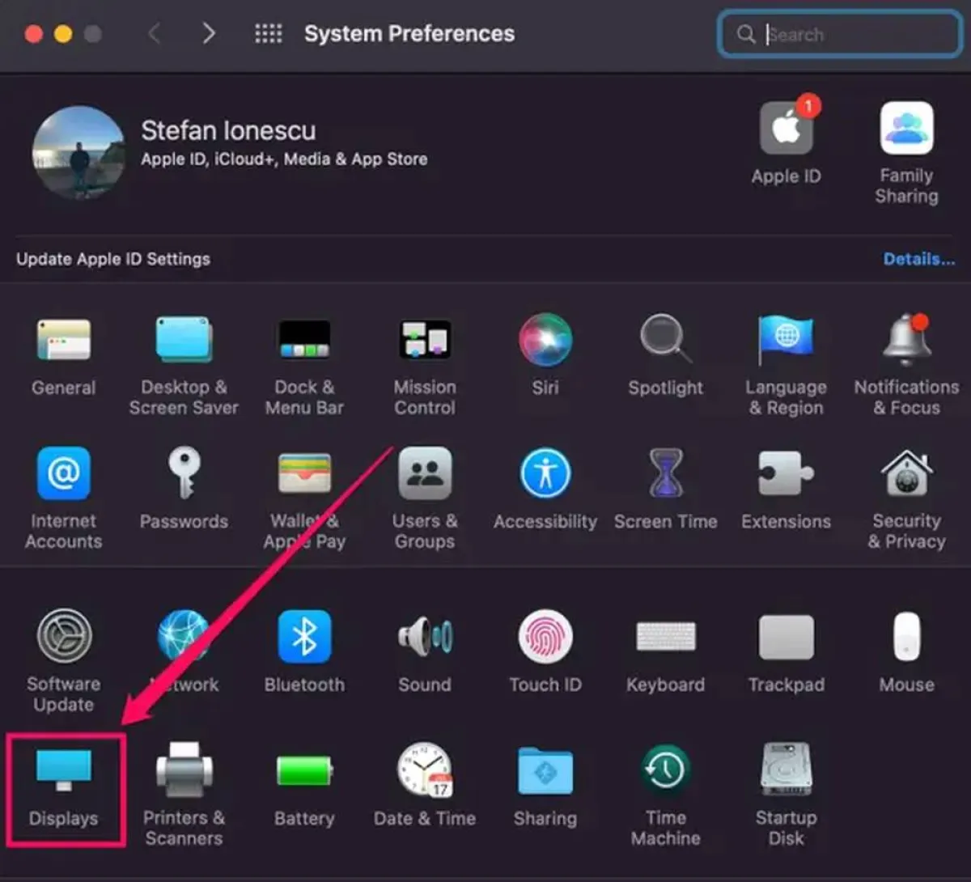971x882 pixels.
Task: Open Users & Groups settings
Action: coord(425,473)
